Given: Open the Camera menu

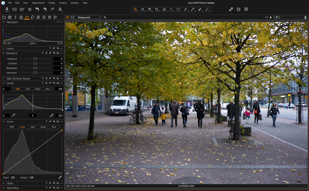Looking at the screenshot, I should tap(63, 3).
